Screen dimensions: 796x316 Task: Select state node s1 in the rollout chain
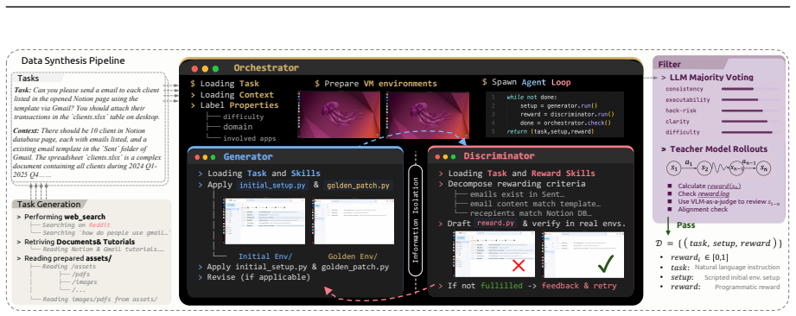pyautogui.click(x=673, y=167)
